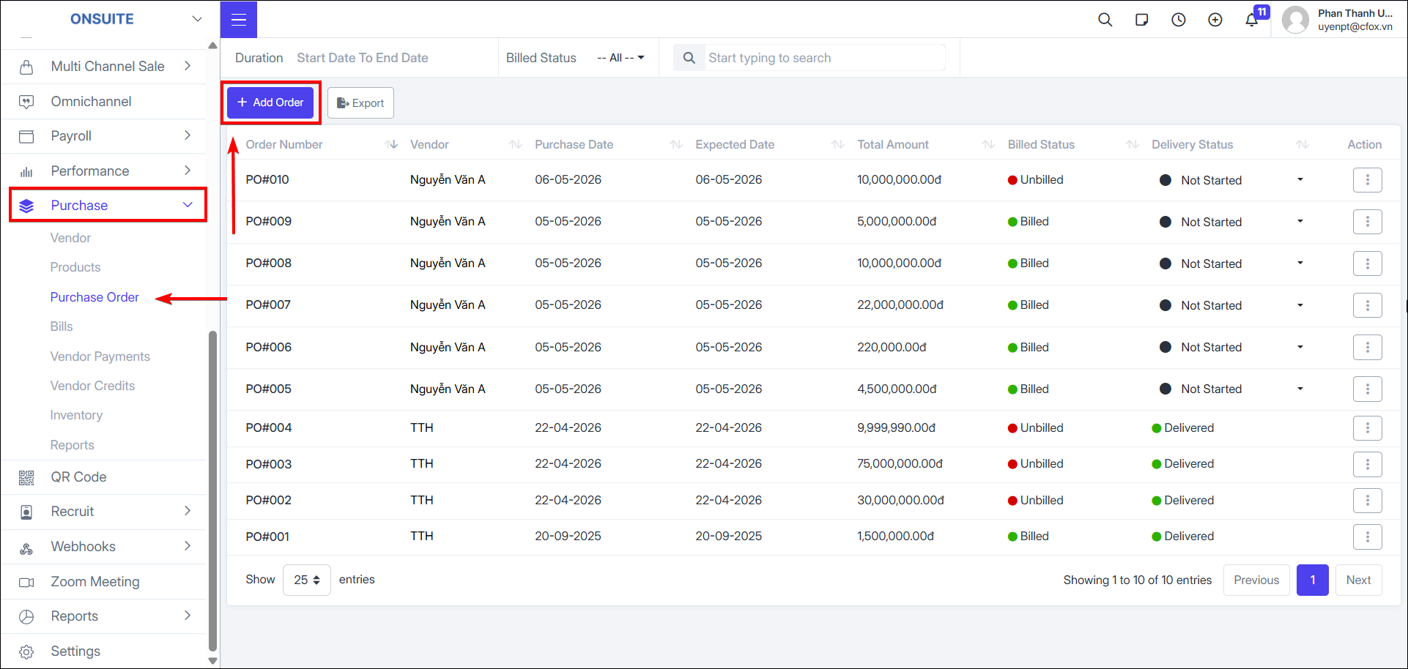Change delivery status dropdown for PO#007
This screenshot has width=1408, height=669.
pos(1300,305)
